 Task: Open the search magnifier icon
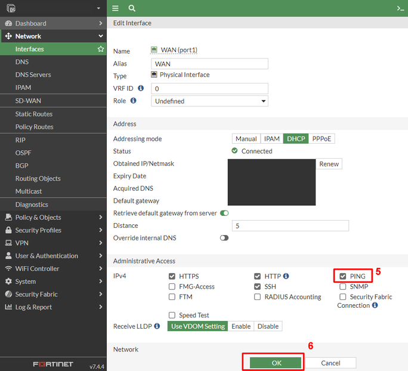point(132,8)
